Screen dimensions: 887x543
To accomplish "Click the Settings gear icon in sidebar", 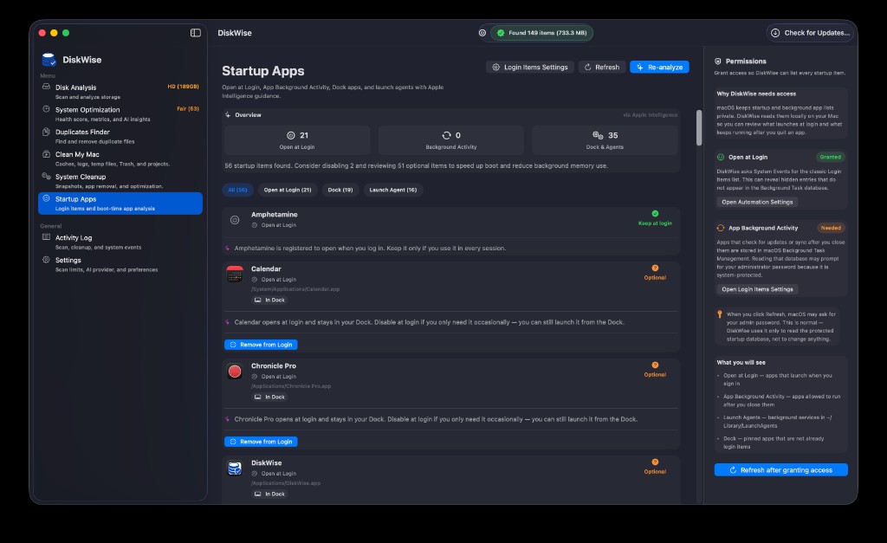I will click(47, 260).
